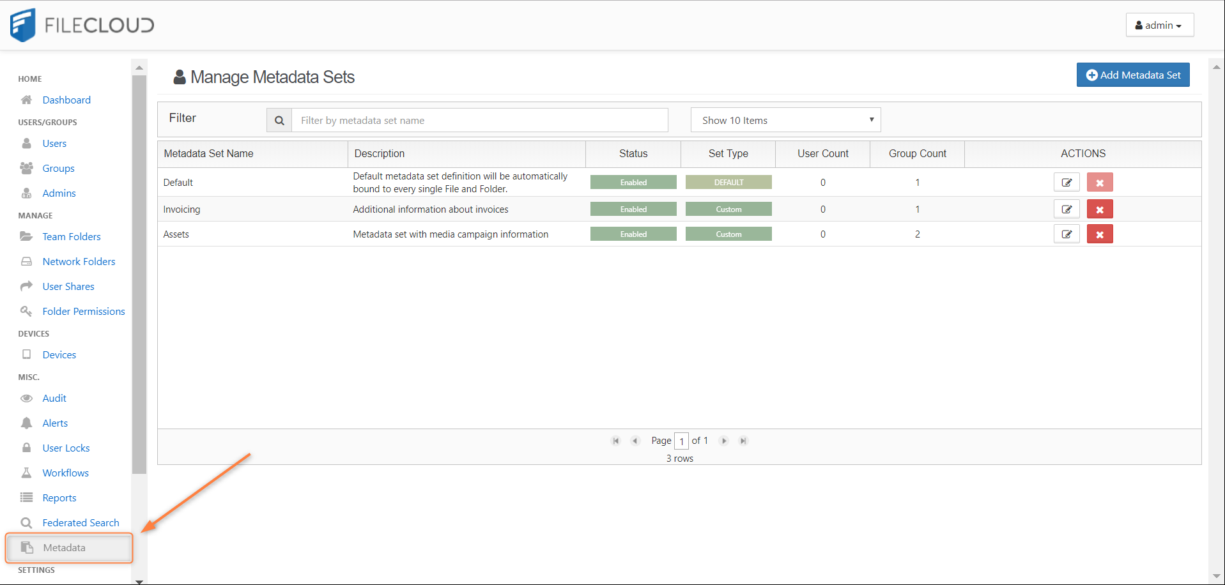Screen dimensions: 1225x585
Task: Open the Dashboard link
Action: tap(66, 100)
